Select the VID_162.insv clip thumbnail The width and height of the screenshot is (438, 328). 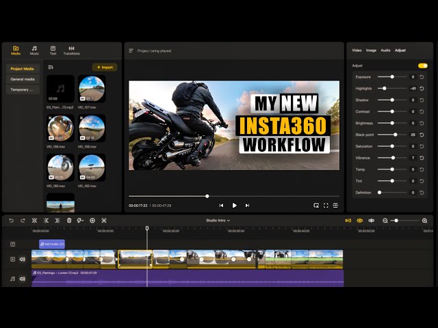pyautogui.click(x=92, y=167)
